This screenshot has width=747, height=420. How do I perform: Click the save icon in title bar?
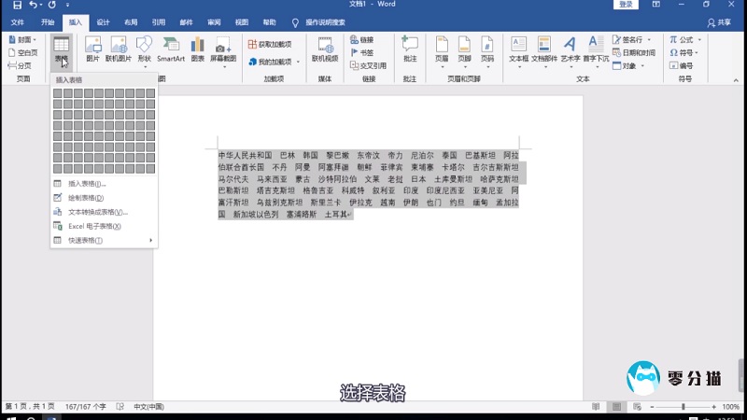click(x=17, y=6)
